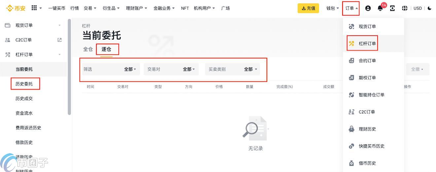The height and width of the screenshot is (172, 436).
Task: Select 历史委托 in sidebar
Action: [x=24, y=84]
